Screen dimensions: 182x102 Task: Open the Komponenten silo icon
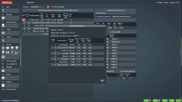[x=3, y=25]
